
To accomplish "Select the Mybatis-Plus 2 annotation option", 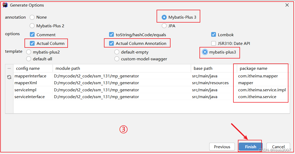I will (32, 26).
